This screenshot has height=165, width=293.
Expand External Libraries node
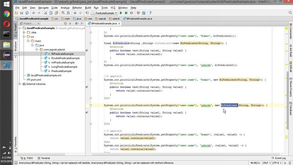tap(20, 84)
